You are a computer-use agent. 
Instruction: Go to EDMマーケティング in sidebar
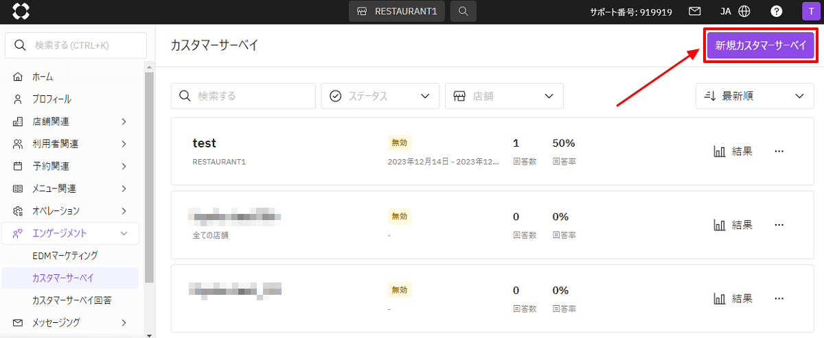click(65, 255)
